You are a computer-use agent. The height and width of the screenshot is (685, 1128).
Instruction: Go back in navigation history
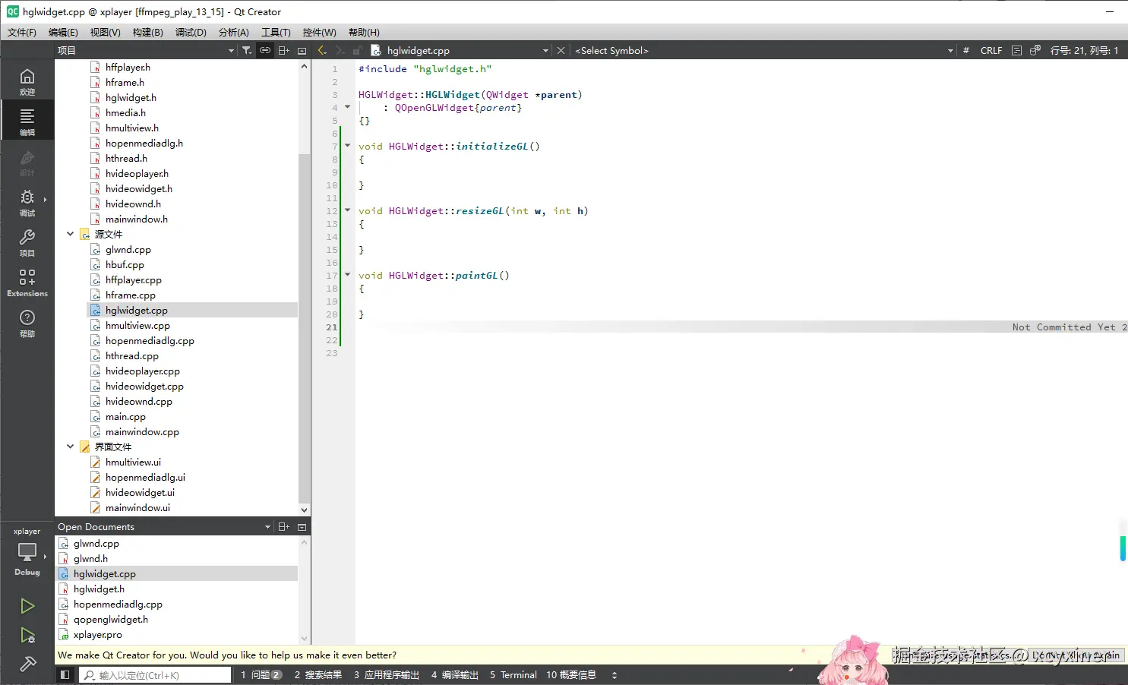coord(322,50)
